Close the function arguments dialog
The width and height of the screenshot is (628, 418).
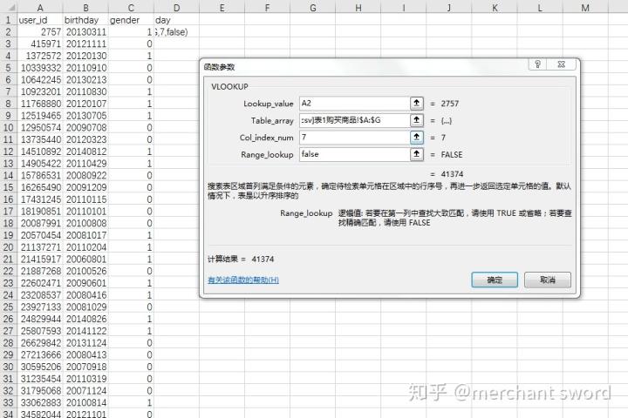point(562,64)
